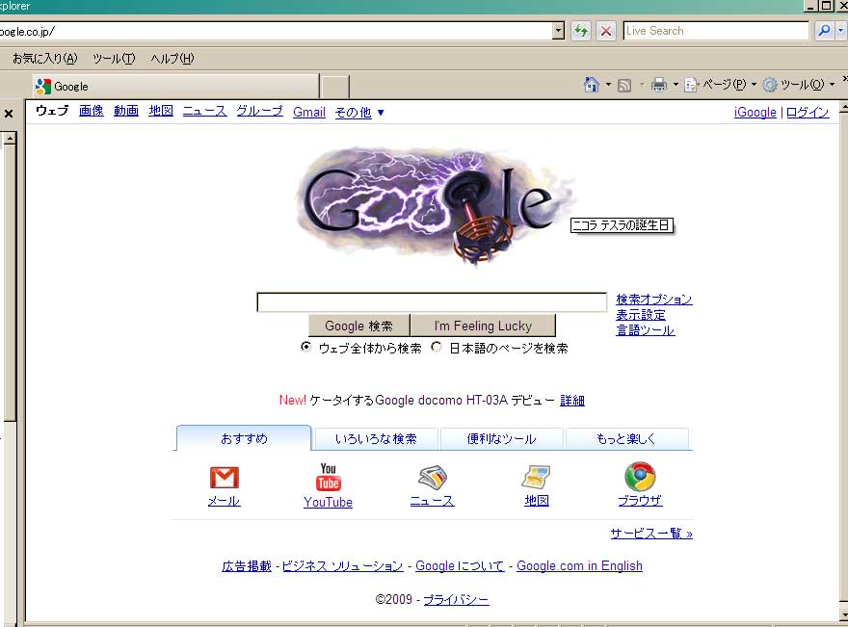Click the YouTube logo icon
The height and width of the screenshot is (627, 848).
click(328, 477)
